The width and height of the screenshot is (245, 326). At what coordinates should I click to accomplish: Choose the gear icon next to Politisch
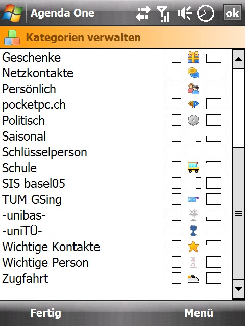point(193,120)
